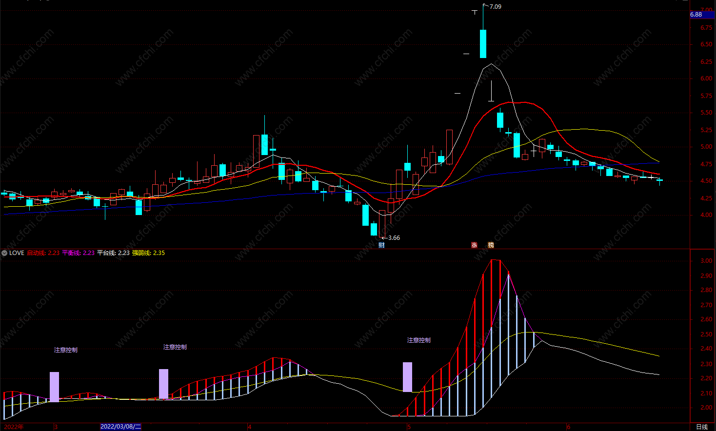Click the 2.50 indicator axis value
The height and width of the screenshot is (431, 716).
coord(706,334)
